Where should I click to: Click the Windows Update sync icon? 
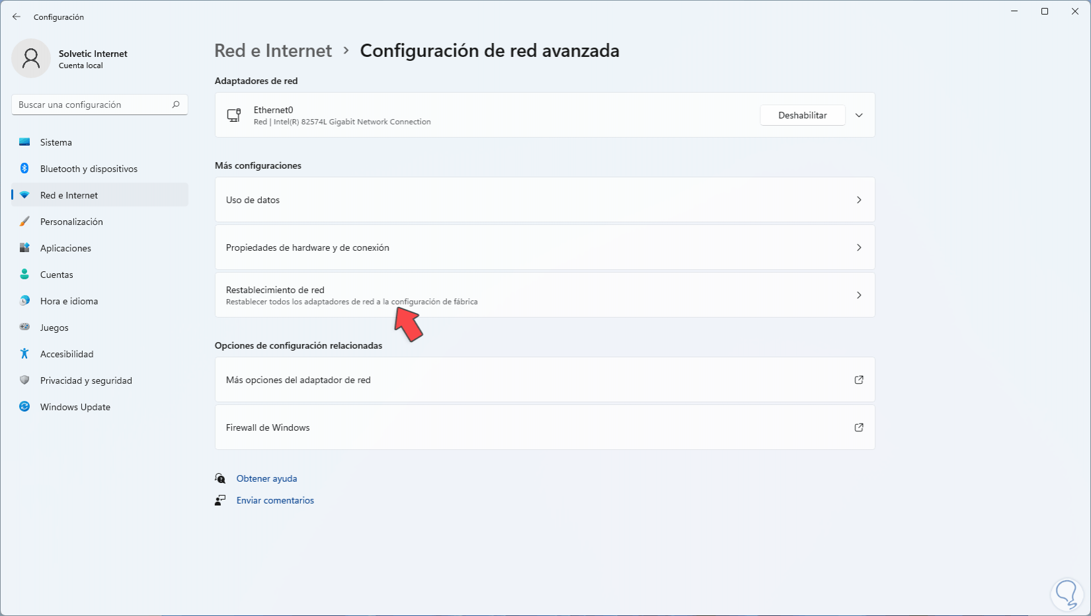[x=24, y=407]
